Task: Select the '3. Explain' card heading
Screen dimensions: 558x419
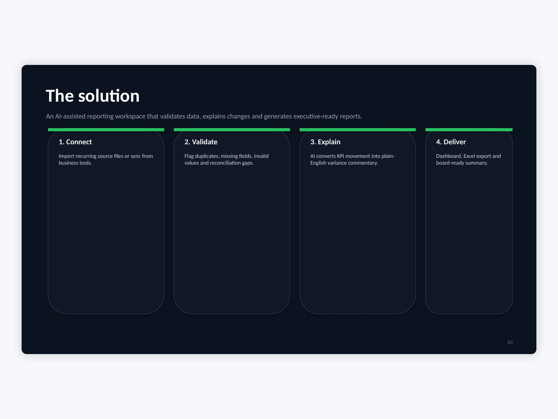Action: click(325, 142)
